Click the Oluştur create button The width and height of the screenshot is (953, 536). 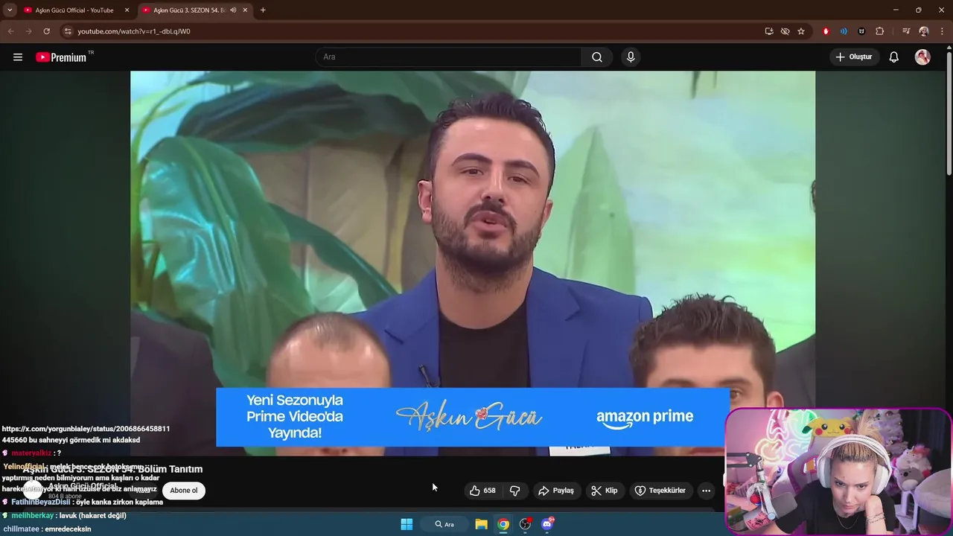(854, 57)
